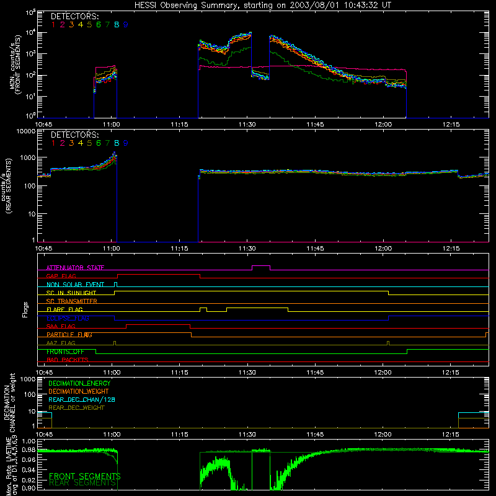The image size is (496, 496).
Task: Click the "REAR SEGMENTS" livetime legend label
Action: click(x=82, y=483)
